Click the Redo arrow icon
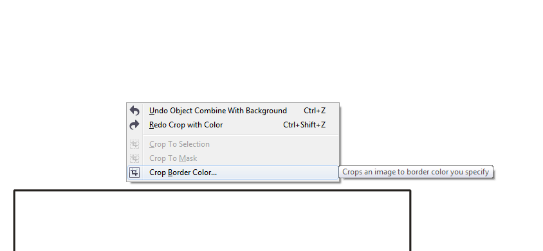Image resolution: width=543 pixels, height=251 pixels. (x=134, y=125)
